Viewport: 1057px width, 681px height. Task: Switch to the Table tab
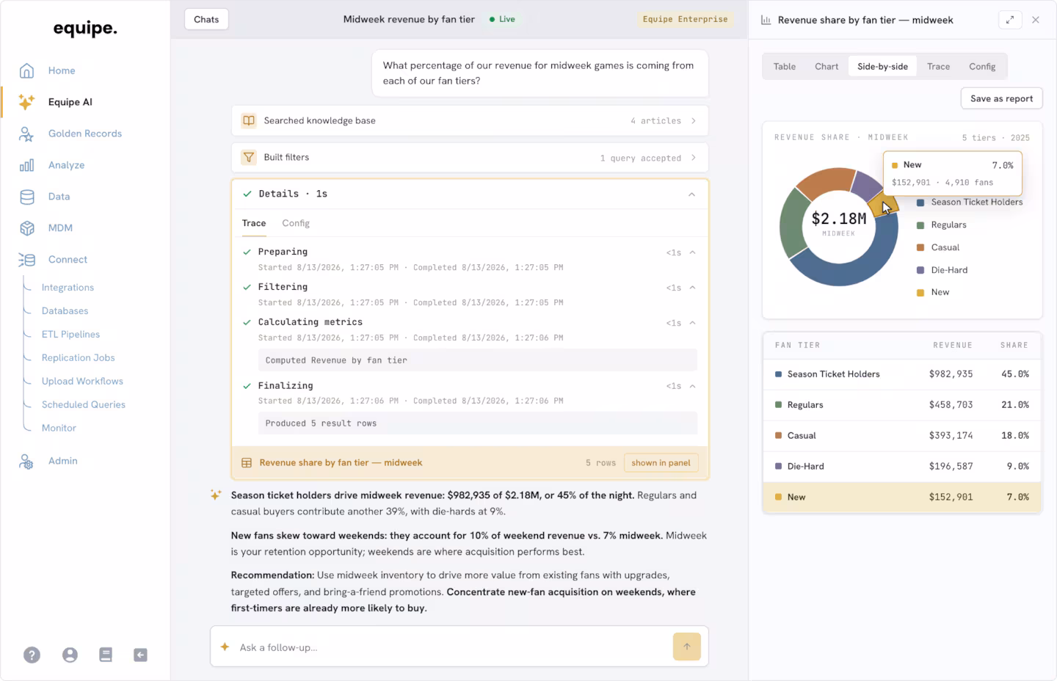click(785, 66)
